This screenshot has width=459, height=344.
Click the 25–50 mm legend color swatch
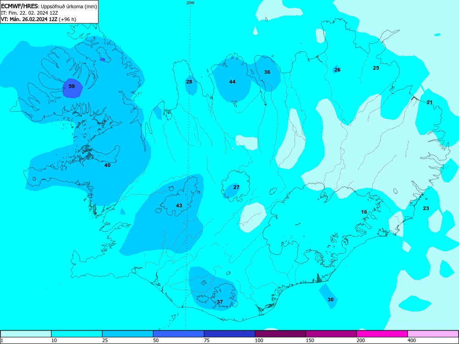tap(128, 334)
